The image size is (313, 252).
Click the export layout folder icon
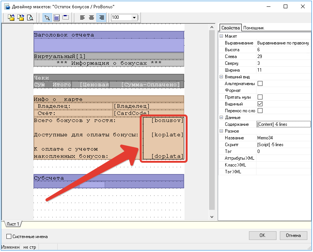tap(21, 18)
